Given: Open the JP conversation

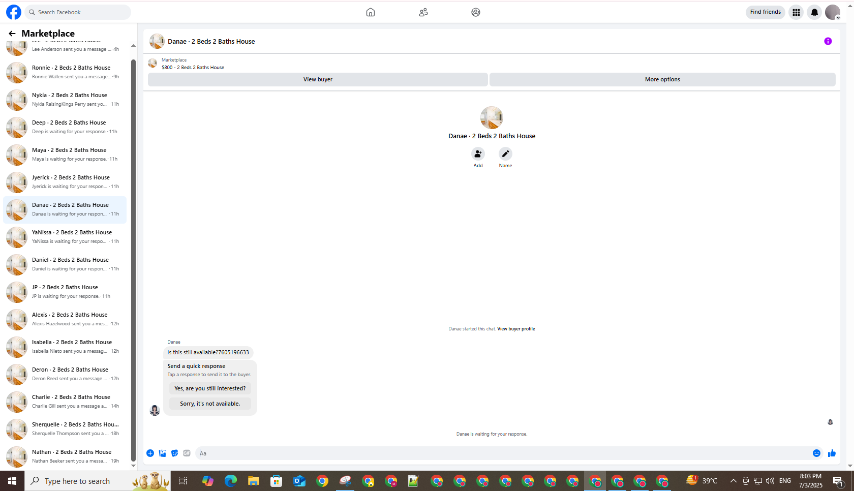Looking at the screenshot, I should tap(65, 292).
